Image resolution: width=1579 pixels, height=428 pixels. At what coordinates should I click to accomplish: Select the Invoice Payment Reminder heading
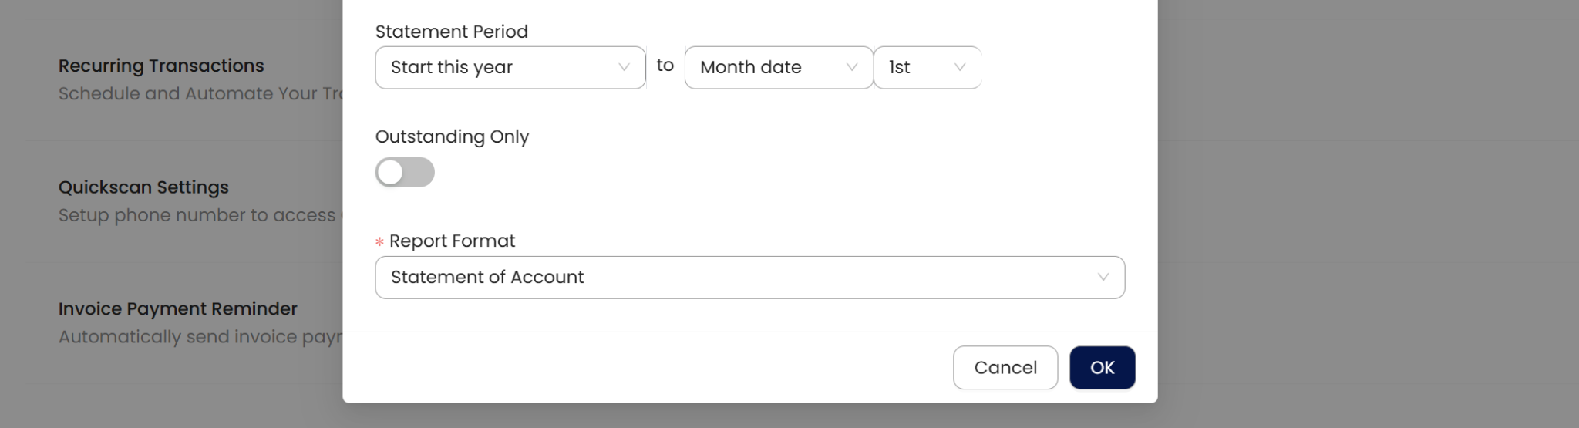coord(177,309)
